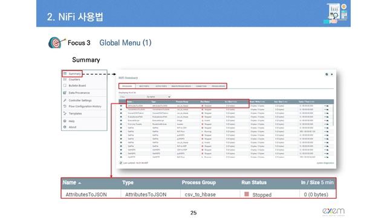Switch to the Input Ports tab

144,86
